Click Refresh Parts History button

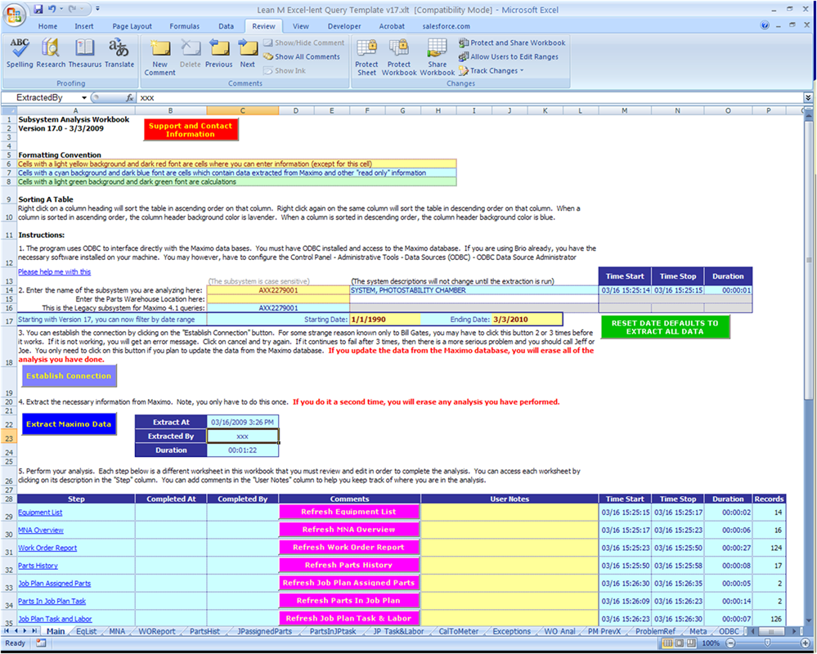[349, 565]
